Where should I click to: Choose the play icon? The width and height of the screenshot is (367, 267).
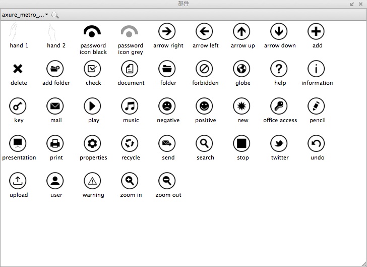pos(92,106)
